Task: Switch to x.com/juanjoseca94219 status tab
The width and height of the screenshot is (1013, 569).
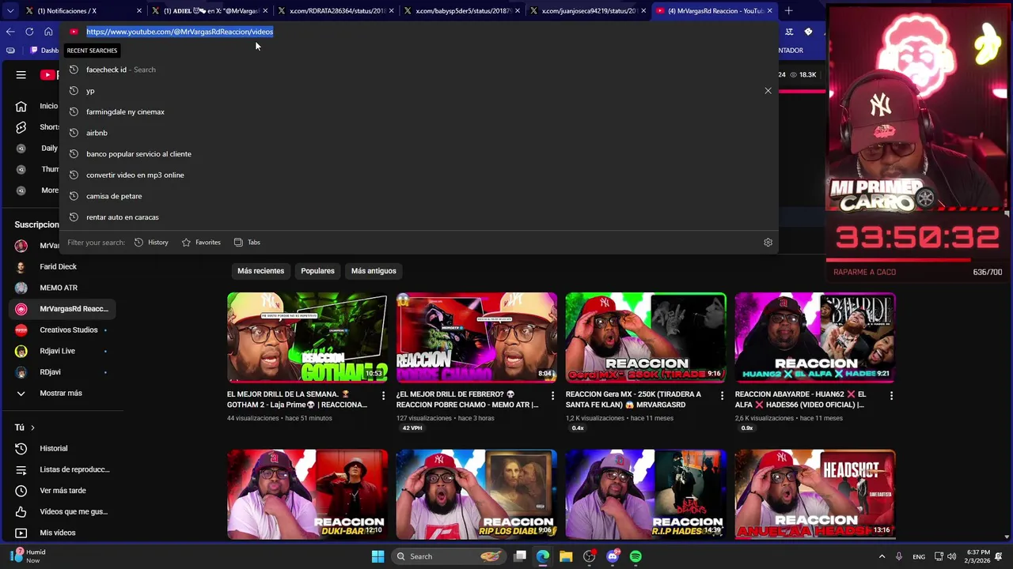Action: (x=588, y=11)
